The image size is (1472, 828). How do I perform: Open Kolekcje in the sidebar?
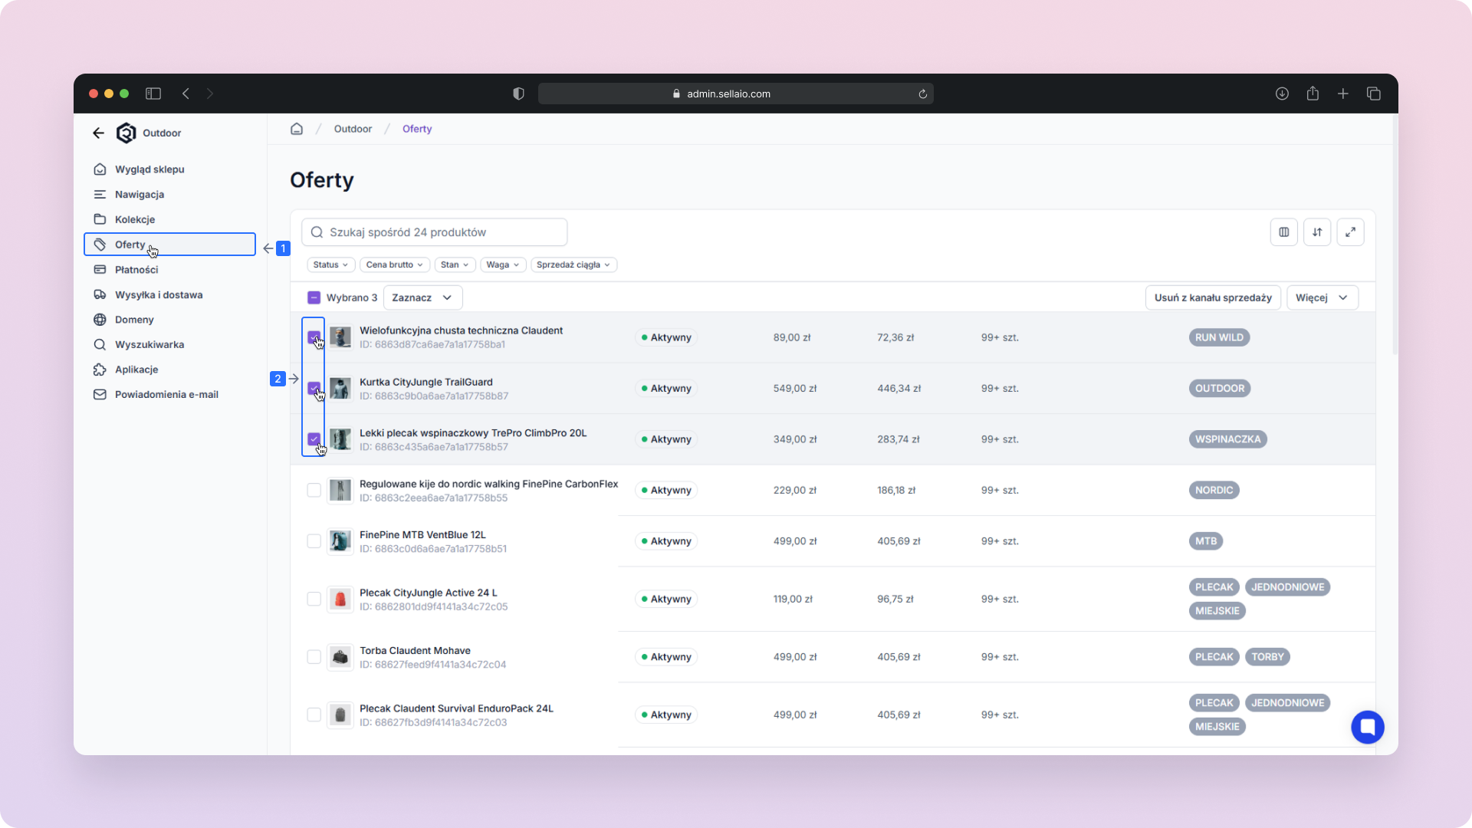coord(135,219)
